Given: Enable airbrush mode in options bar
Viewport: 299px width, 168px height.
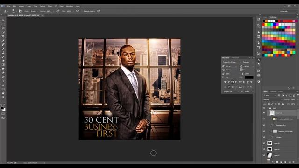Looking at the screenshot, I should coord(78,11).
